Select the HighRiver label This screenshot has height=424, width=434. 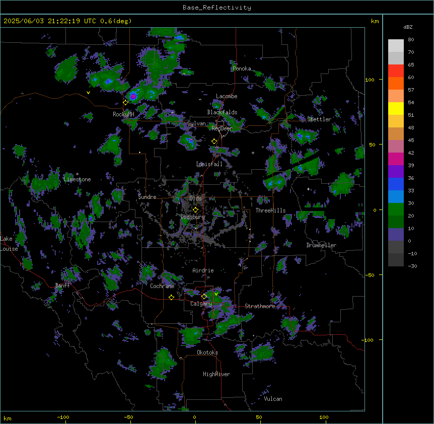point(216,374)
